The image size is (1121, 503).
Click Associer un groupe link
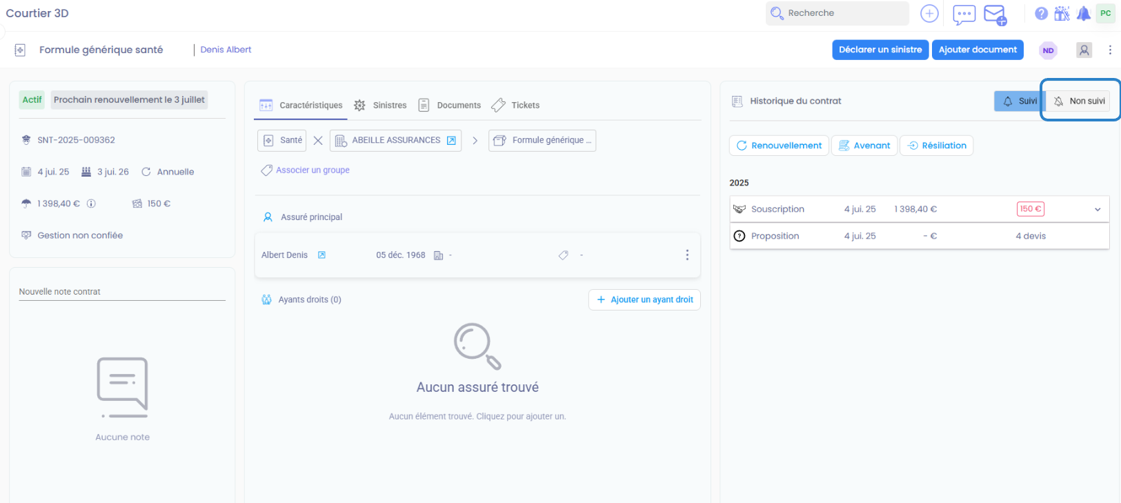pyautogui.click(x=306, y=170)
